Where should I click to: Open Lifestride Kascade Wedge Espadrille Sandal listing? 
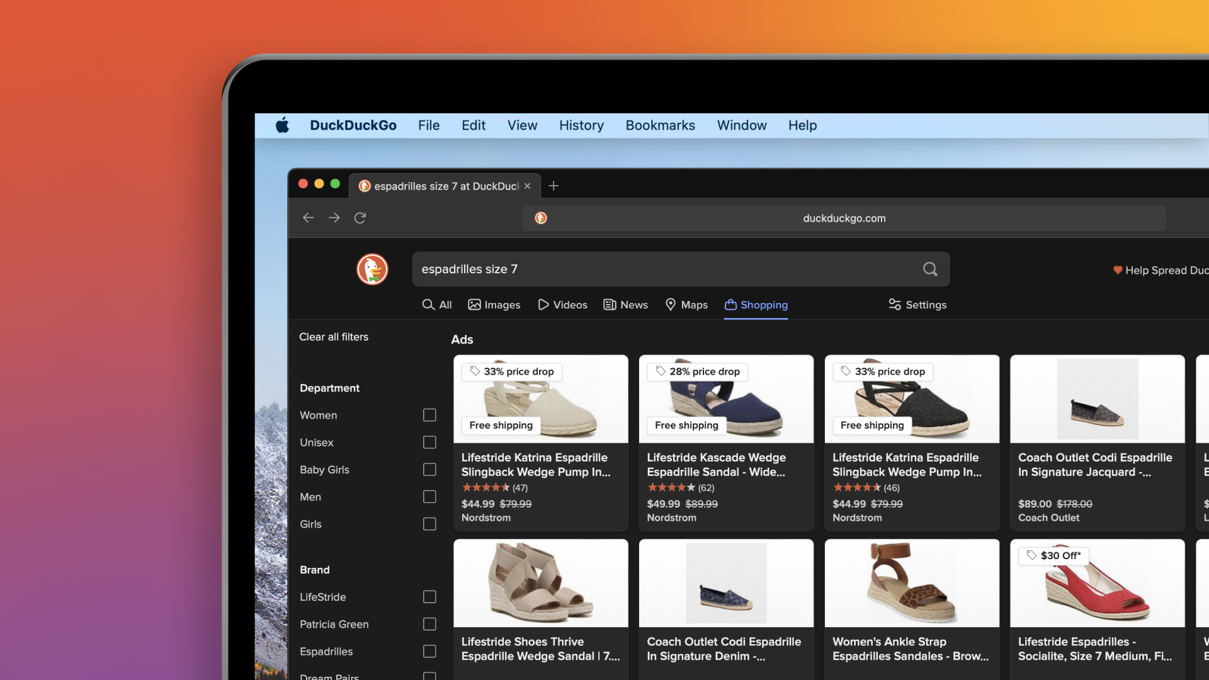point(716,465)
